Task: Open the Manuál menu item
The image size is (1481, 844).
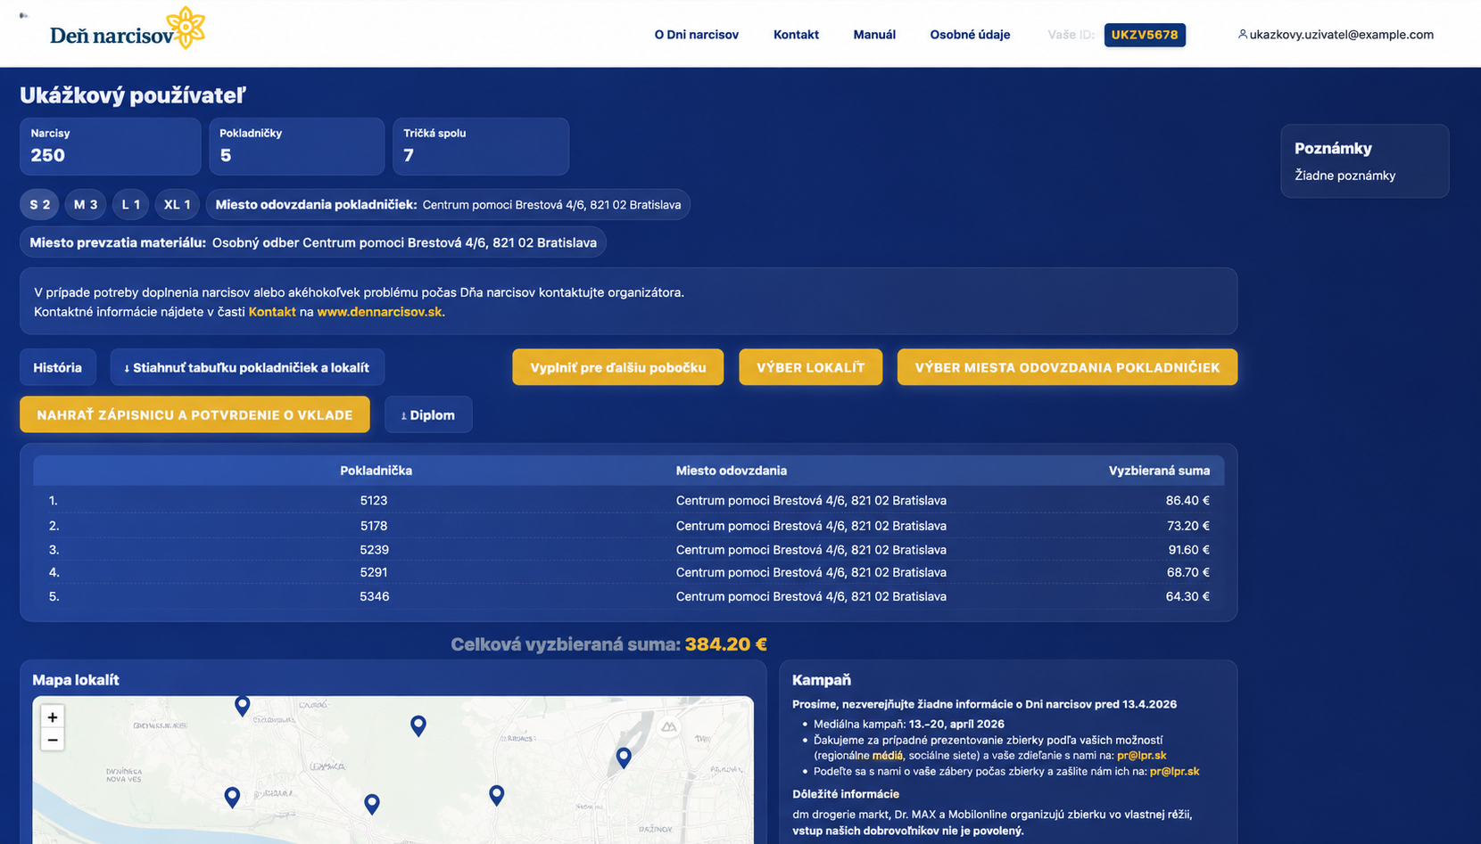Action: pos(874,35)
